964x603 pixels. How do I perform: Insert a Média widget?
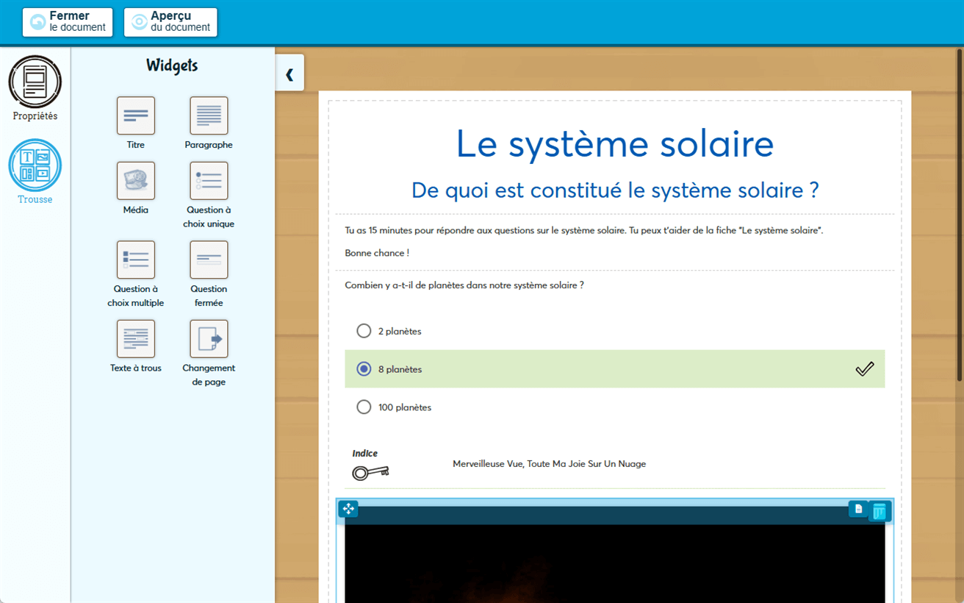click(x=136, y=181)
